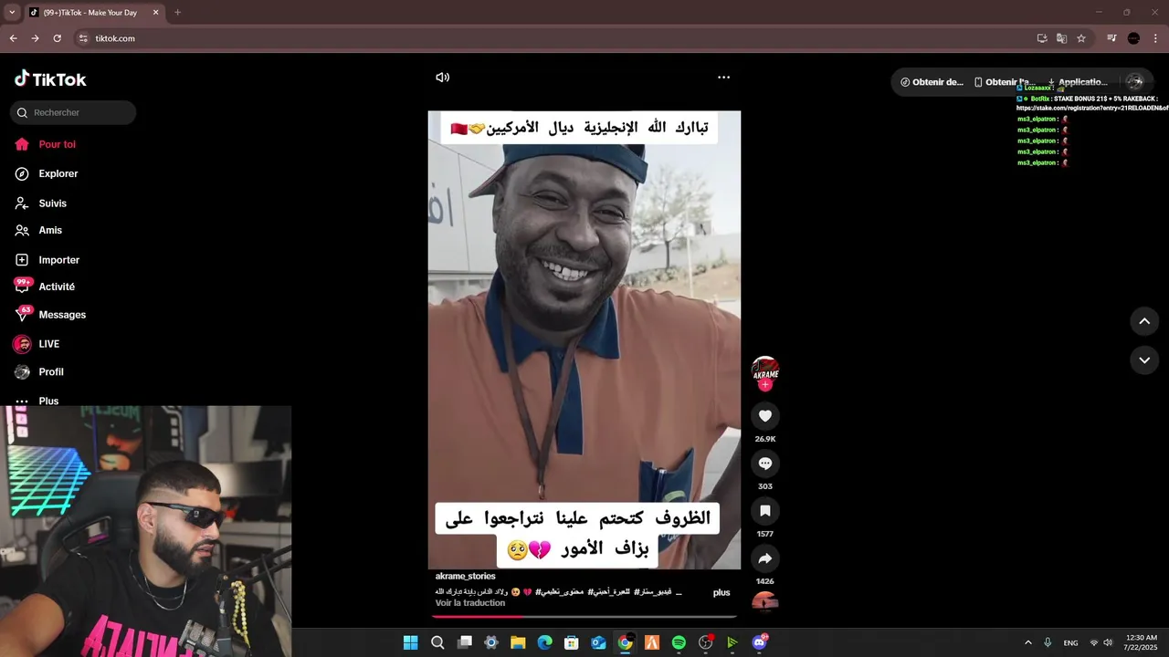The image size is (1169, 657).
Task: Click install app icon in address bar
Action: [x=1042, y=38]
